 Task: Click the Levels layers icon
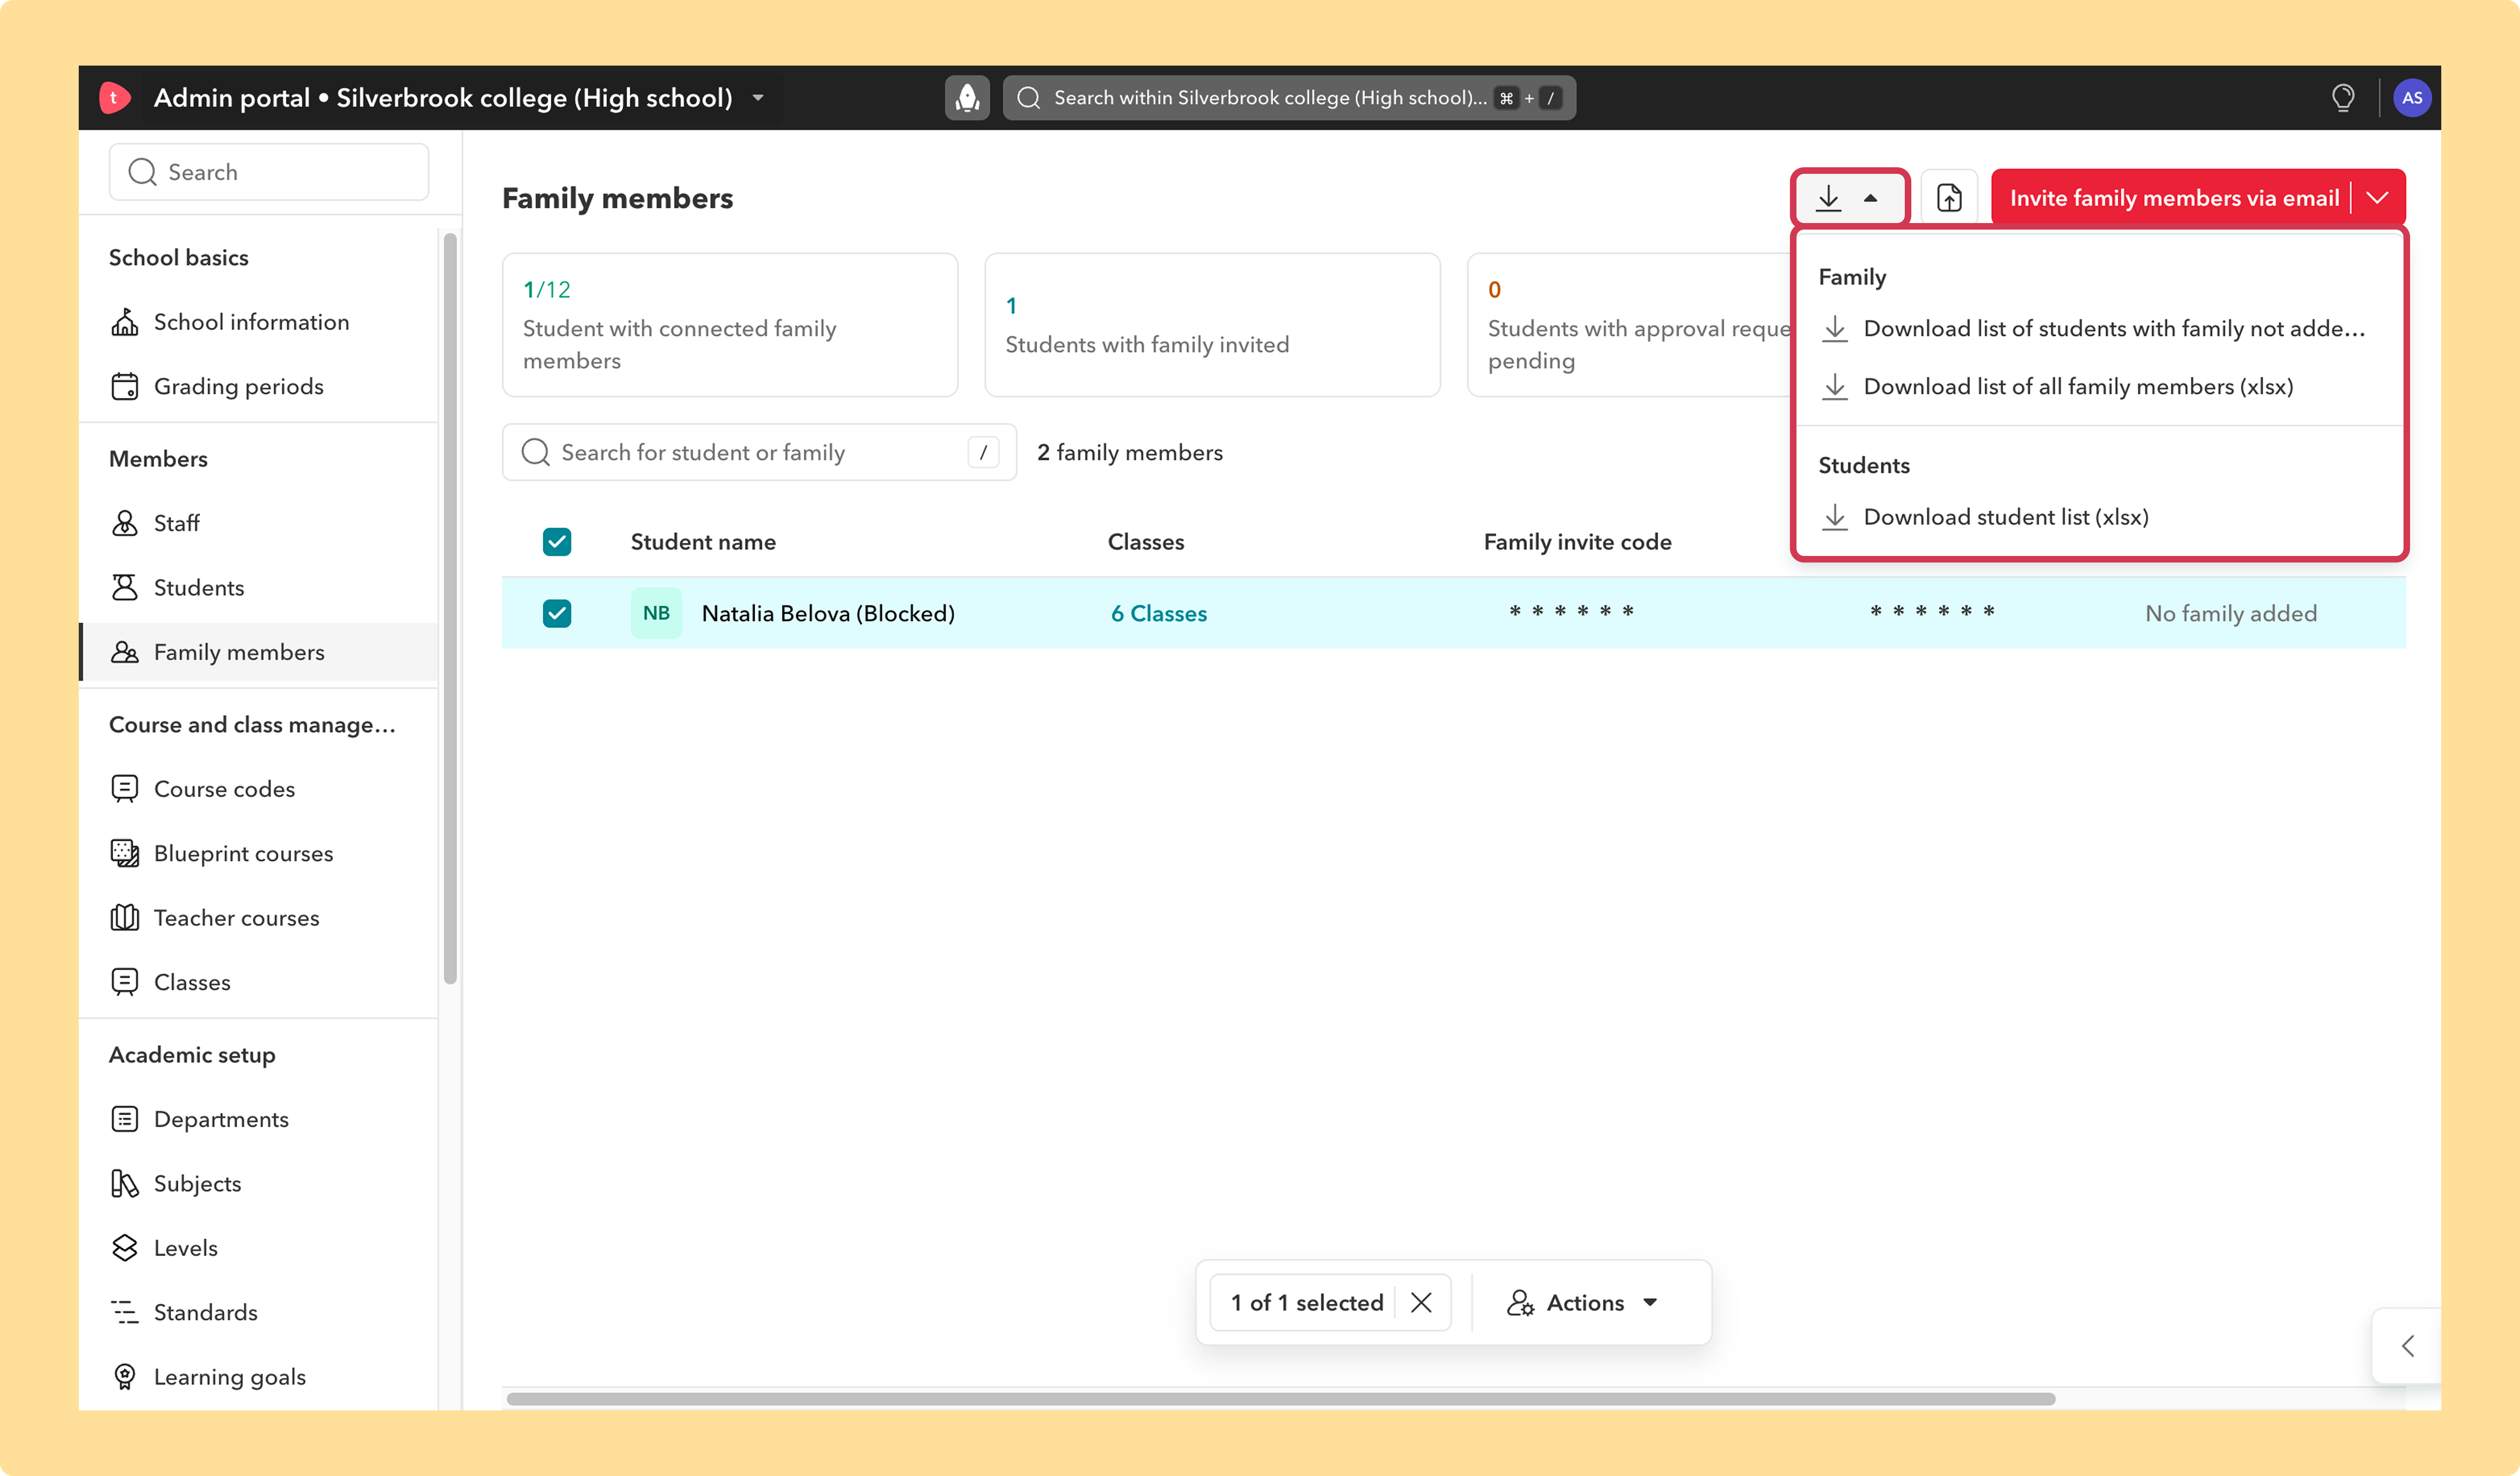coord(125,1248)
